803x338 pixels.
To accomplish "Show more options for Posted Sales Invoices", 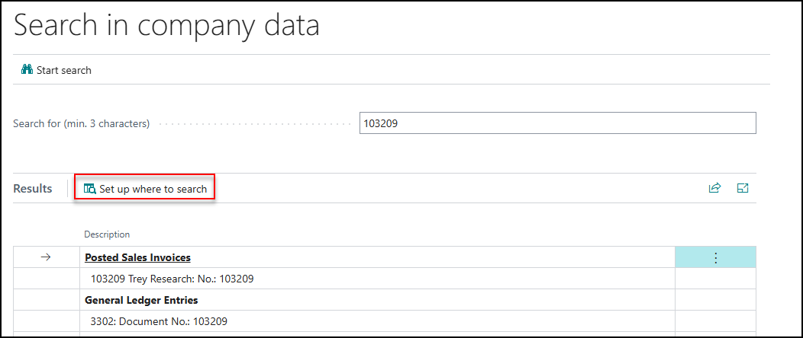I will click(715, 258).
